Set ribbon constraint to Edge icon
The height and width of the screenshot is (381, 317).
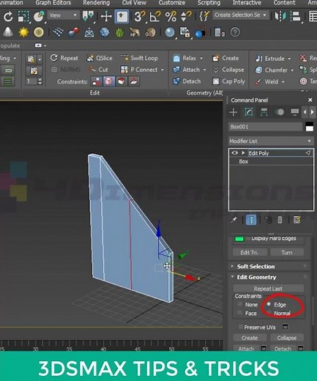109,81
